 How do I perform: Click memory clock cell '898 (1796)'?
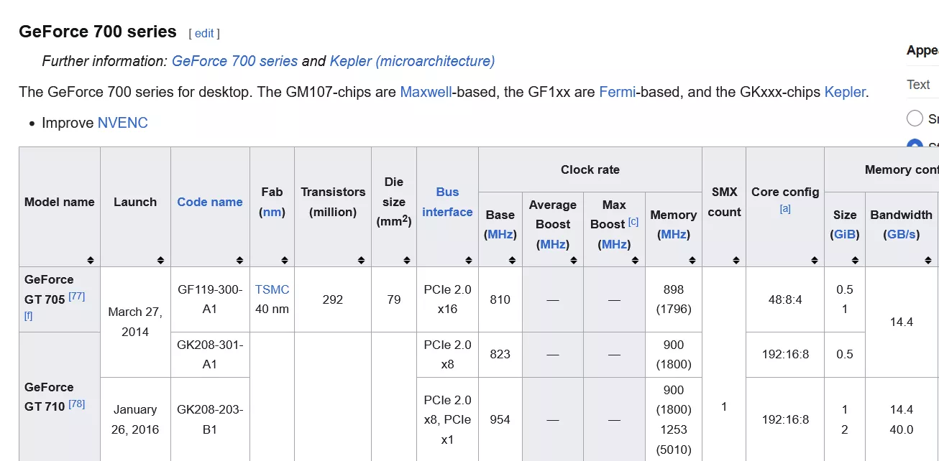pyautogui.click(x=674, y=299)
